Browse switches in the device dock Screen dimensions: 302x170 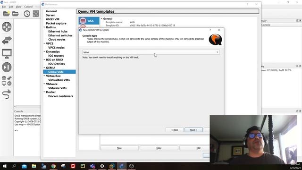pos(7,40)
